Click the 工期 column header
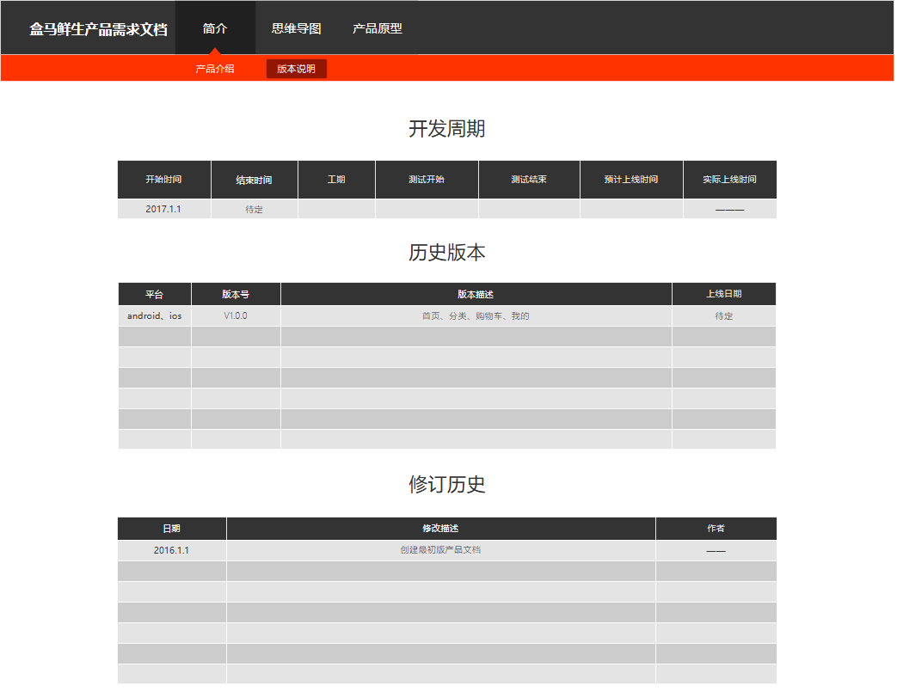 click(x=336, y=180)
